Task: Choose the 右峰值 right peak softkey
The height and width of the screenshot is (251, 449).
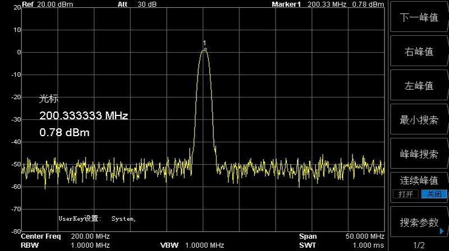Action: point(419,52)
